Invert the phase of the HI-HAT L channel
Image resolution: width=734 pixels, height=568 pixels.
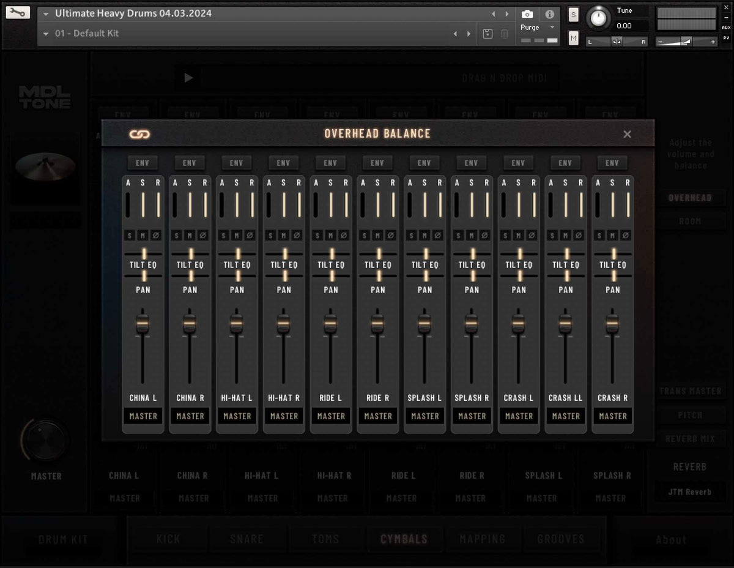[250, 235]
